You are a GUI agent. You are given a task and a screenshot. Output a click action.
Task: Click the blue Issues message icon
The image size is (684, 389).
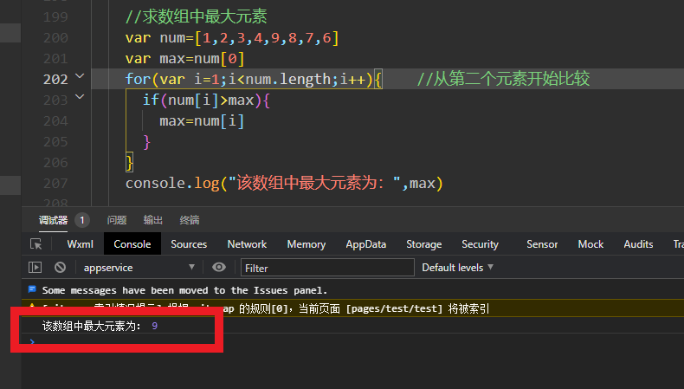pyautogui.click(x=32, y=289)
